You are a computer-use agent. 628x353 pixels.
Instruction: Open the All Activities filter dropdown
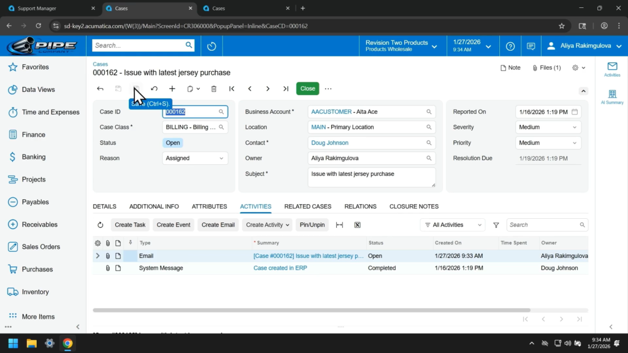[x=452, y=225]
